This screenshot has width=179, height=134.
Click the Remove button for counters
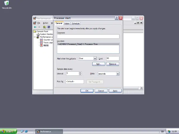(x=112, y=64)
